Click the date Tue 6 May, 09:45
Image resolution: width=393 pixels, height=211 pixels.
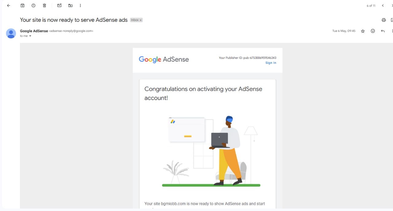click(344, 31)
